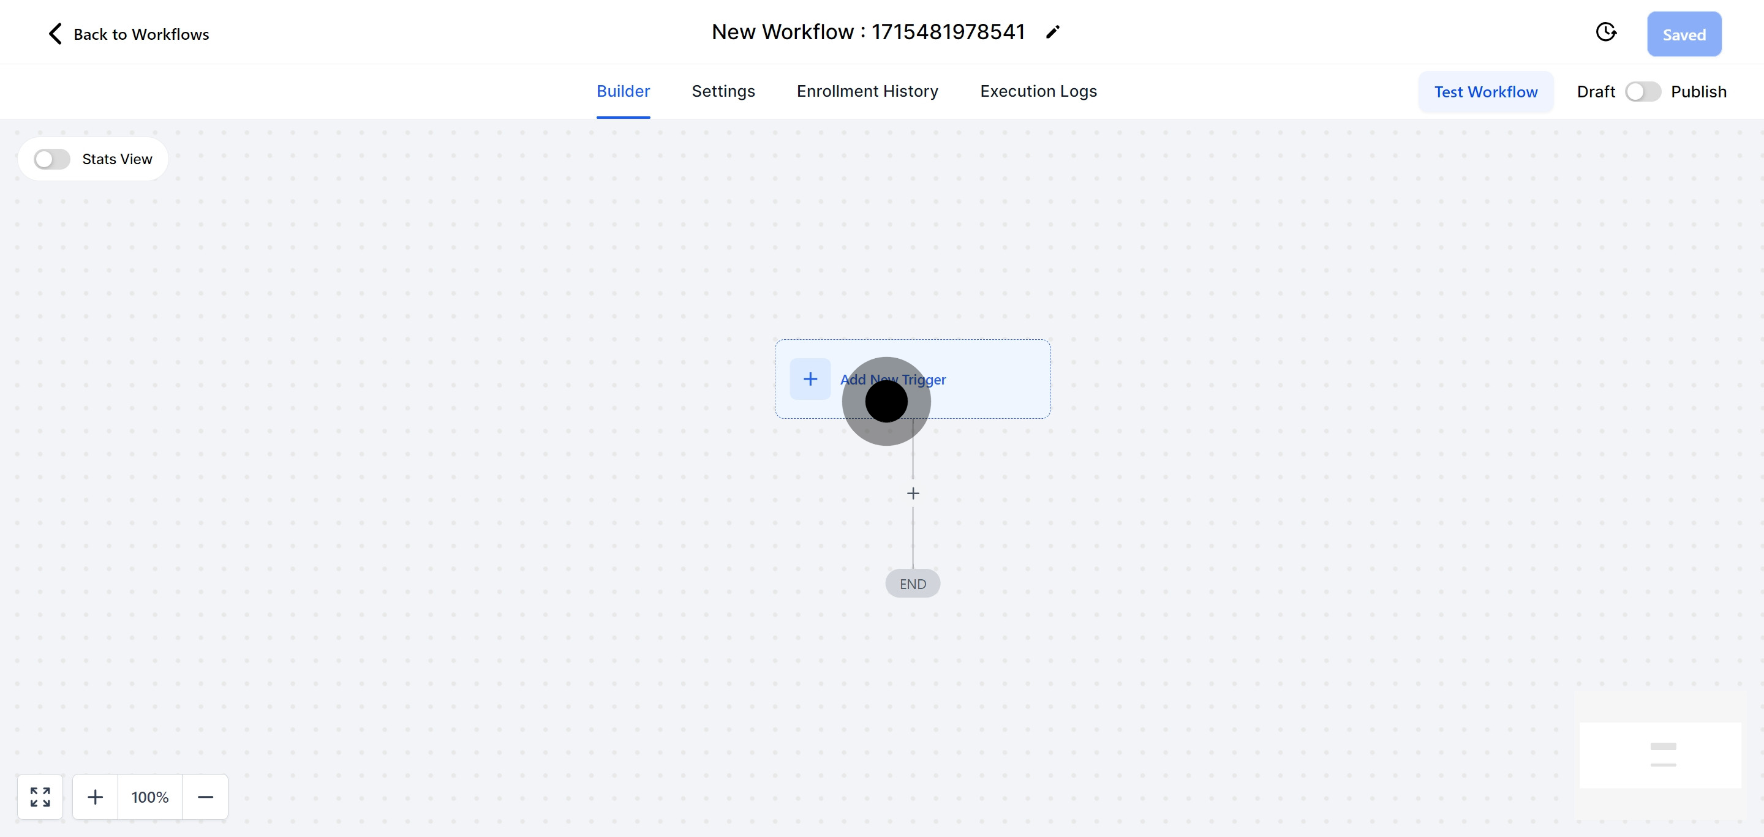Click Back to Workflows link

tap(141, 34)
